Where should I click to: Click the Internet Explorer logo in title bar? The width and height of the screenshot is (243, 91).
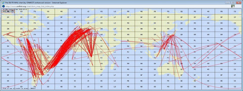coord(3,3)
